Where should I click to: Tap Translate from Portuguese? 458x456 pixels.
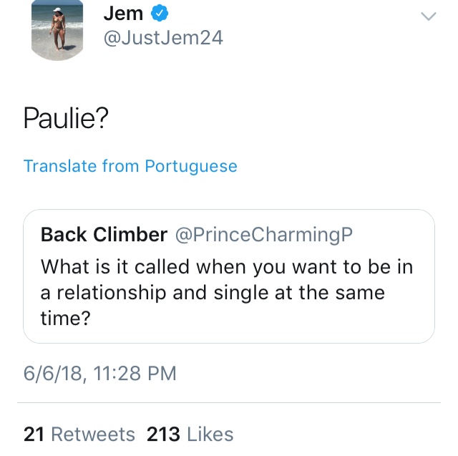pyautogui.click(x=130, y=166)
